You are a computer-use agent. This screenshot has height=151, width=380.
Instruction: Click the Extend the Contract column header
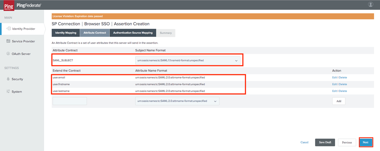(66, 71)
